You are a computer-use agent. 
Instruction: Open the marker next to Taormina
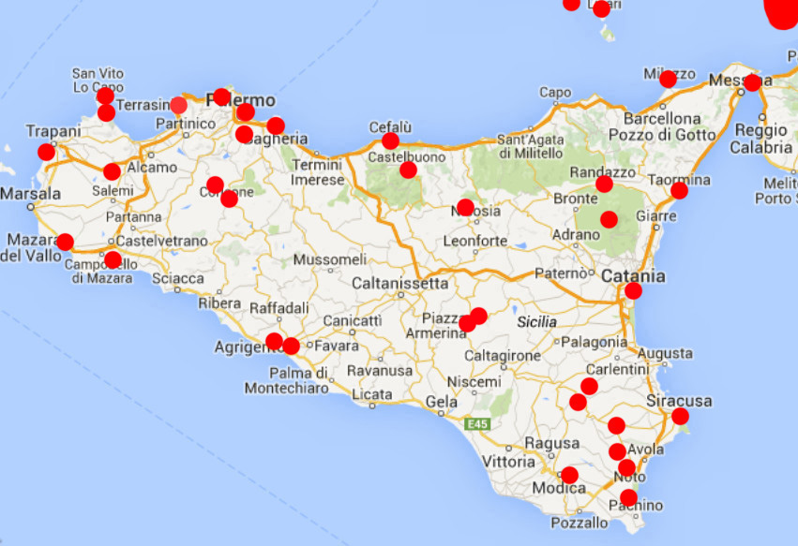pyautogui.click(x=679, y=190)
